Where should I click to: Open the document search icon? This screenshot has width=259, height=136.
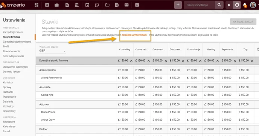pos(117,5)
